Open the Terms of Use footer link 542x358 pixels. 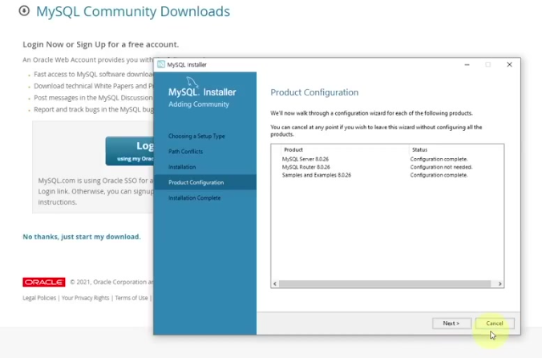tap(131, 298)
